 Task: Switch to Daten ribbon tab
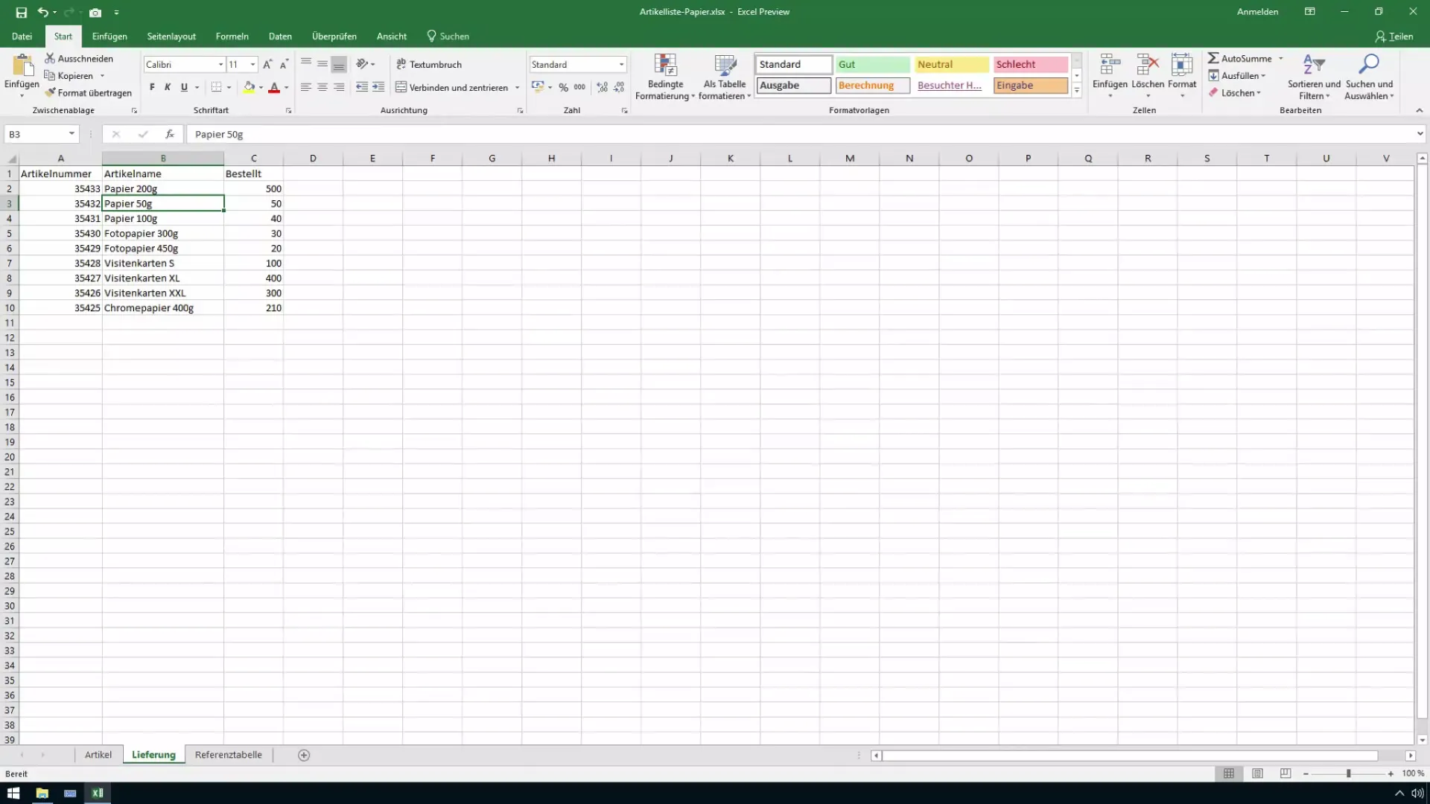[280, 36]
